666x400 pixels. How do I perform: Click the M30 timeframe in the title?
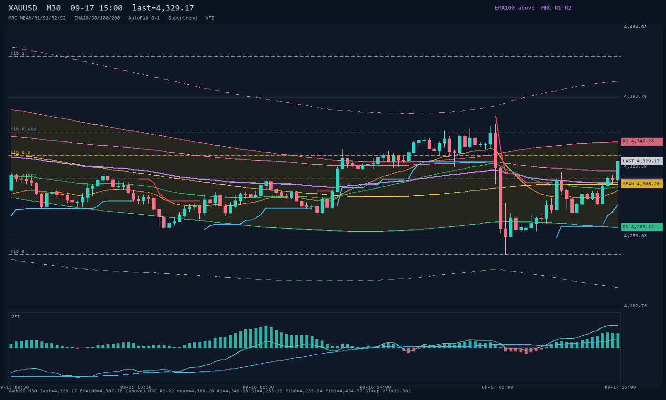54,8
